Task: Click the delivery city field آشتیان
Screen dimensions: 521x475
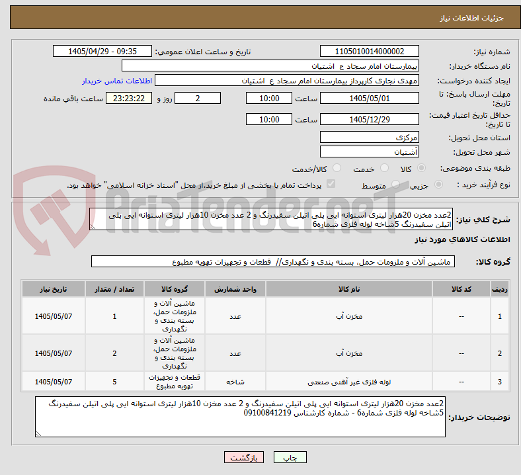Action: (x=370, y=152)
